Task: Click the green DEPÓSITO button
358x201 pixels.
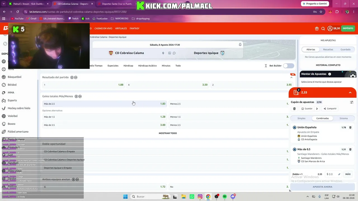Action: click(348, 28)
